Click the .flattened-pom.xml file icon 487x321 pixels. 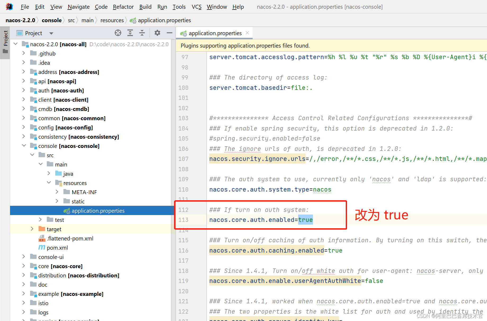pyautogui.click(x=42, y=238)
